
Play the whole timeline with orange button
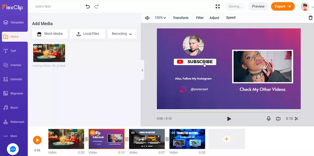click(37, 140)
